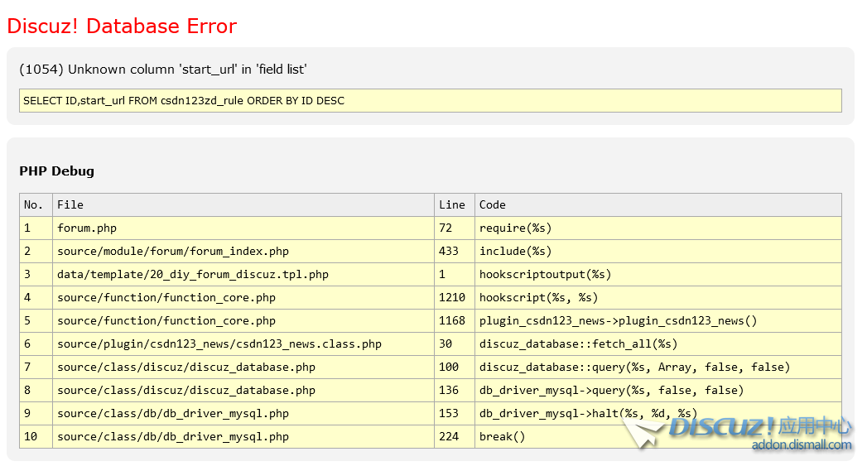Click line number 1210 cell
The height and width of the screenshot is (466, 867).
[452, 297]
